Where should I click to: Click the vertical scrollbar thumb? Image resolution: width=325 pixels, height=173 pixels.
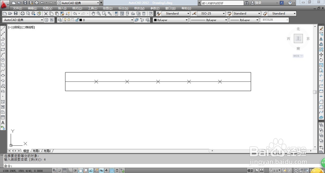click(315, 92)
